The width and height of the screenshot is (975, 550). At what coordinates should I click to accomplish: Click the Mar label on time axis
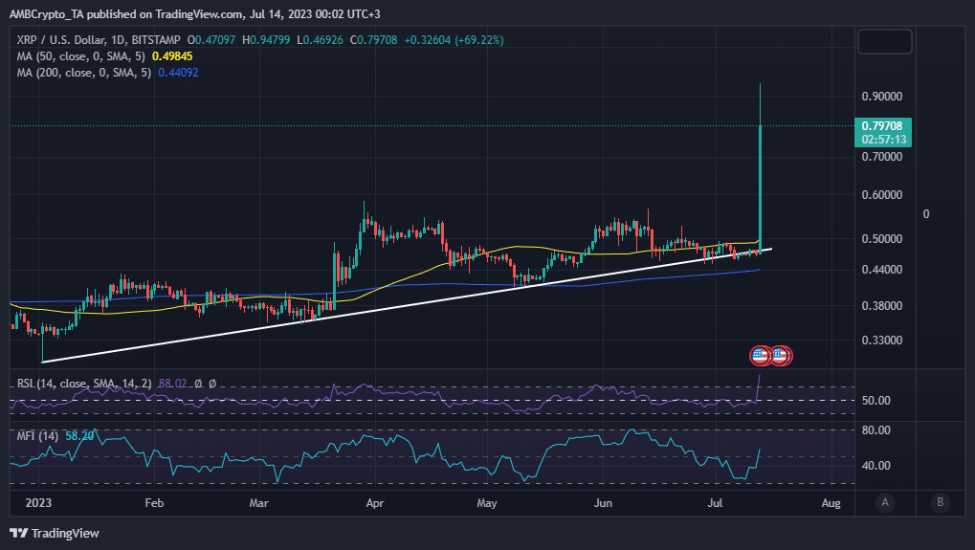258,503
